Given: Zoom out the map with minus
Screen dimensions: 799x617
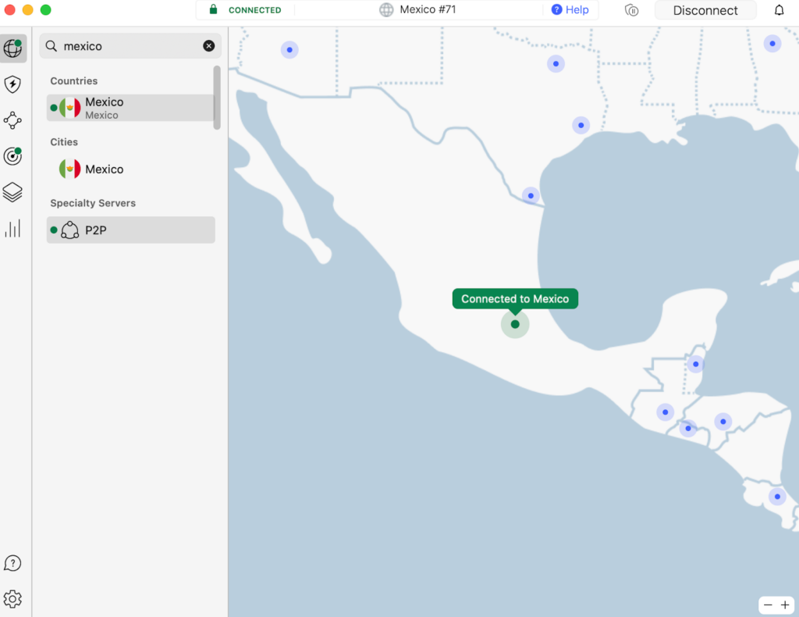Looking at the screenshot, I should tap(768, 605).
